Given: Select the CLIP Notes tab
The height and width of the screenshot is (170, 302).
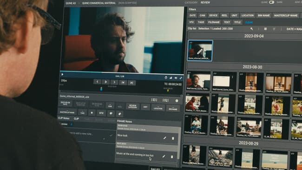Looking at the screenshot, I should [64, 118].
